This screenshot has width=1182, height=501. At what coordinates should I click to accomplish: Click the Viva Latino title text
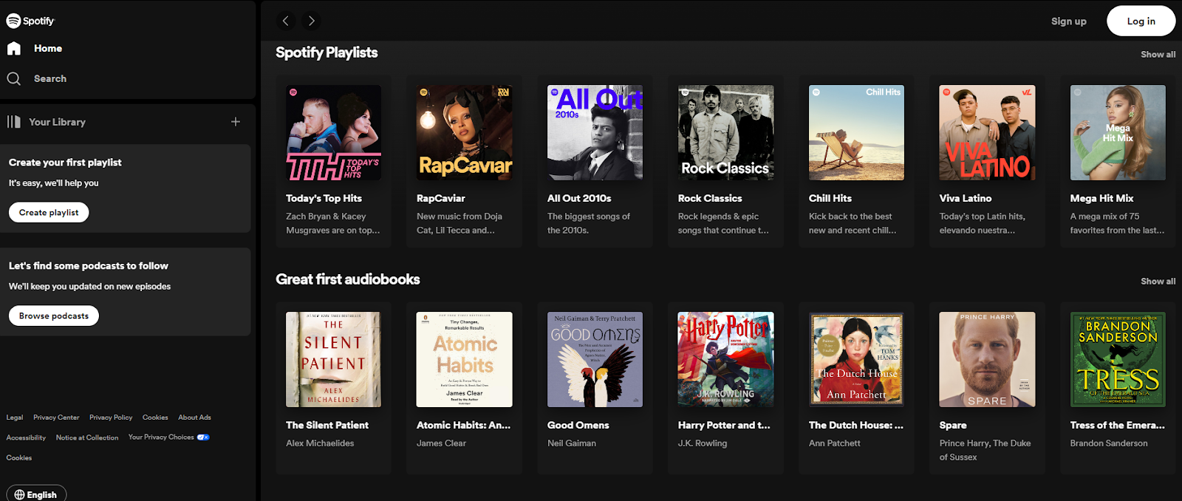[x=966, y=199]
